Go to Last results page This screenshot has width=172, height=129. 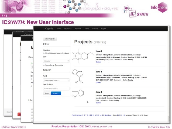[x=110, y=115]
